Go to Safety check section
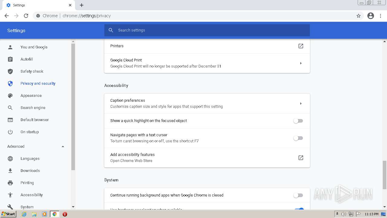387x218 pixels. pos(32,71)
